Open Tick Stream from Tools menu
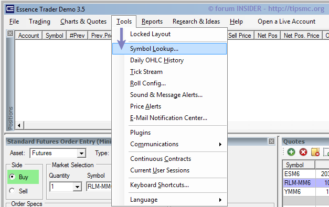 coord(169,72)
